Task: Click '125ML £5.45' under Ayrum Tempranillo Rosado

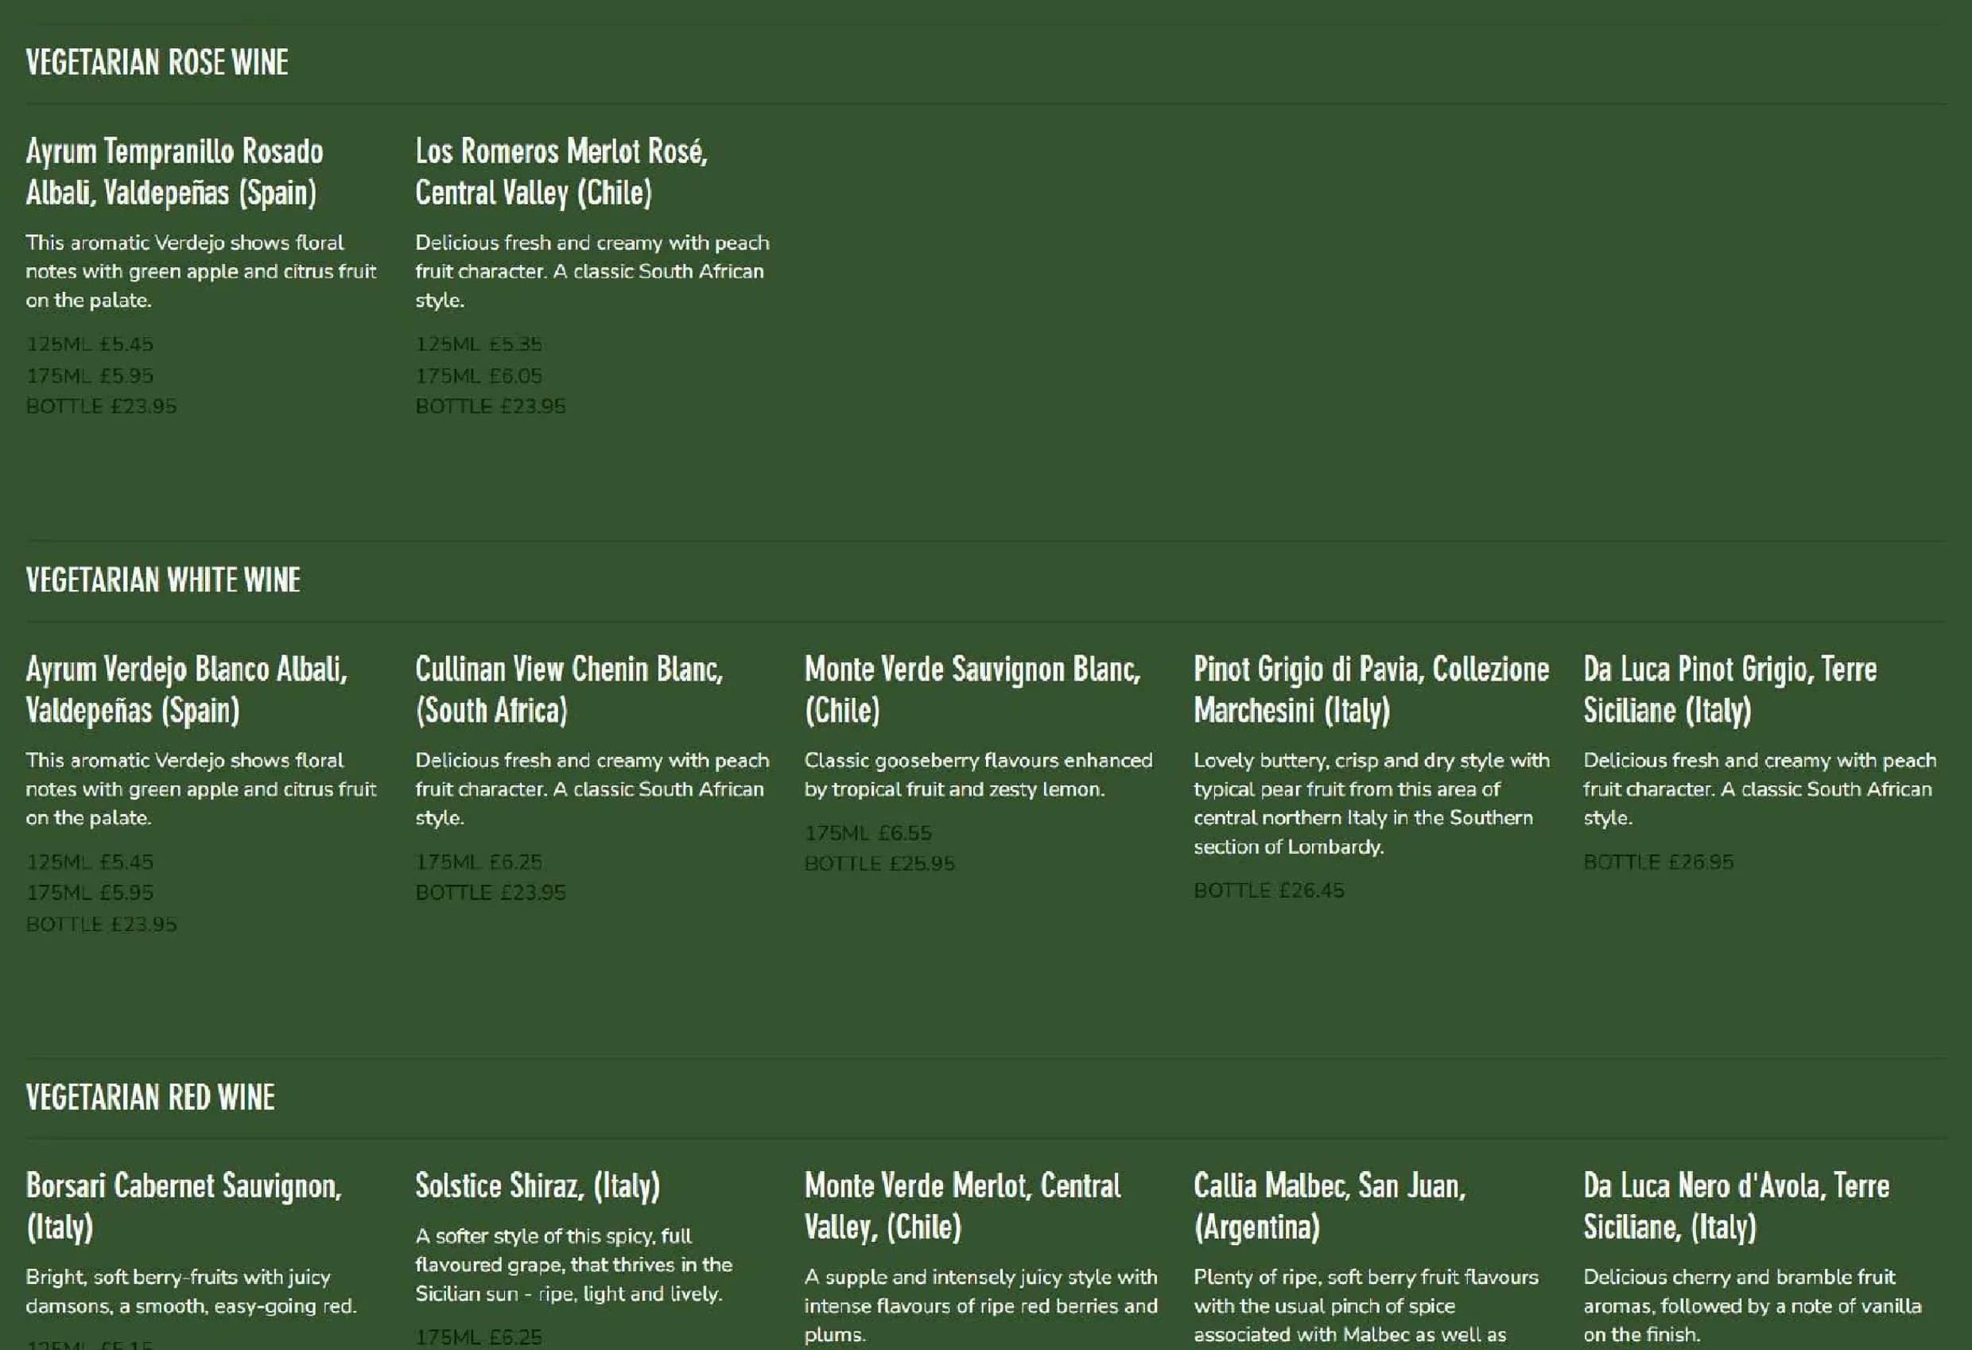Action: point(90,344)
